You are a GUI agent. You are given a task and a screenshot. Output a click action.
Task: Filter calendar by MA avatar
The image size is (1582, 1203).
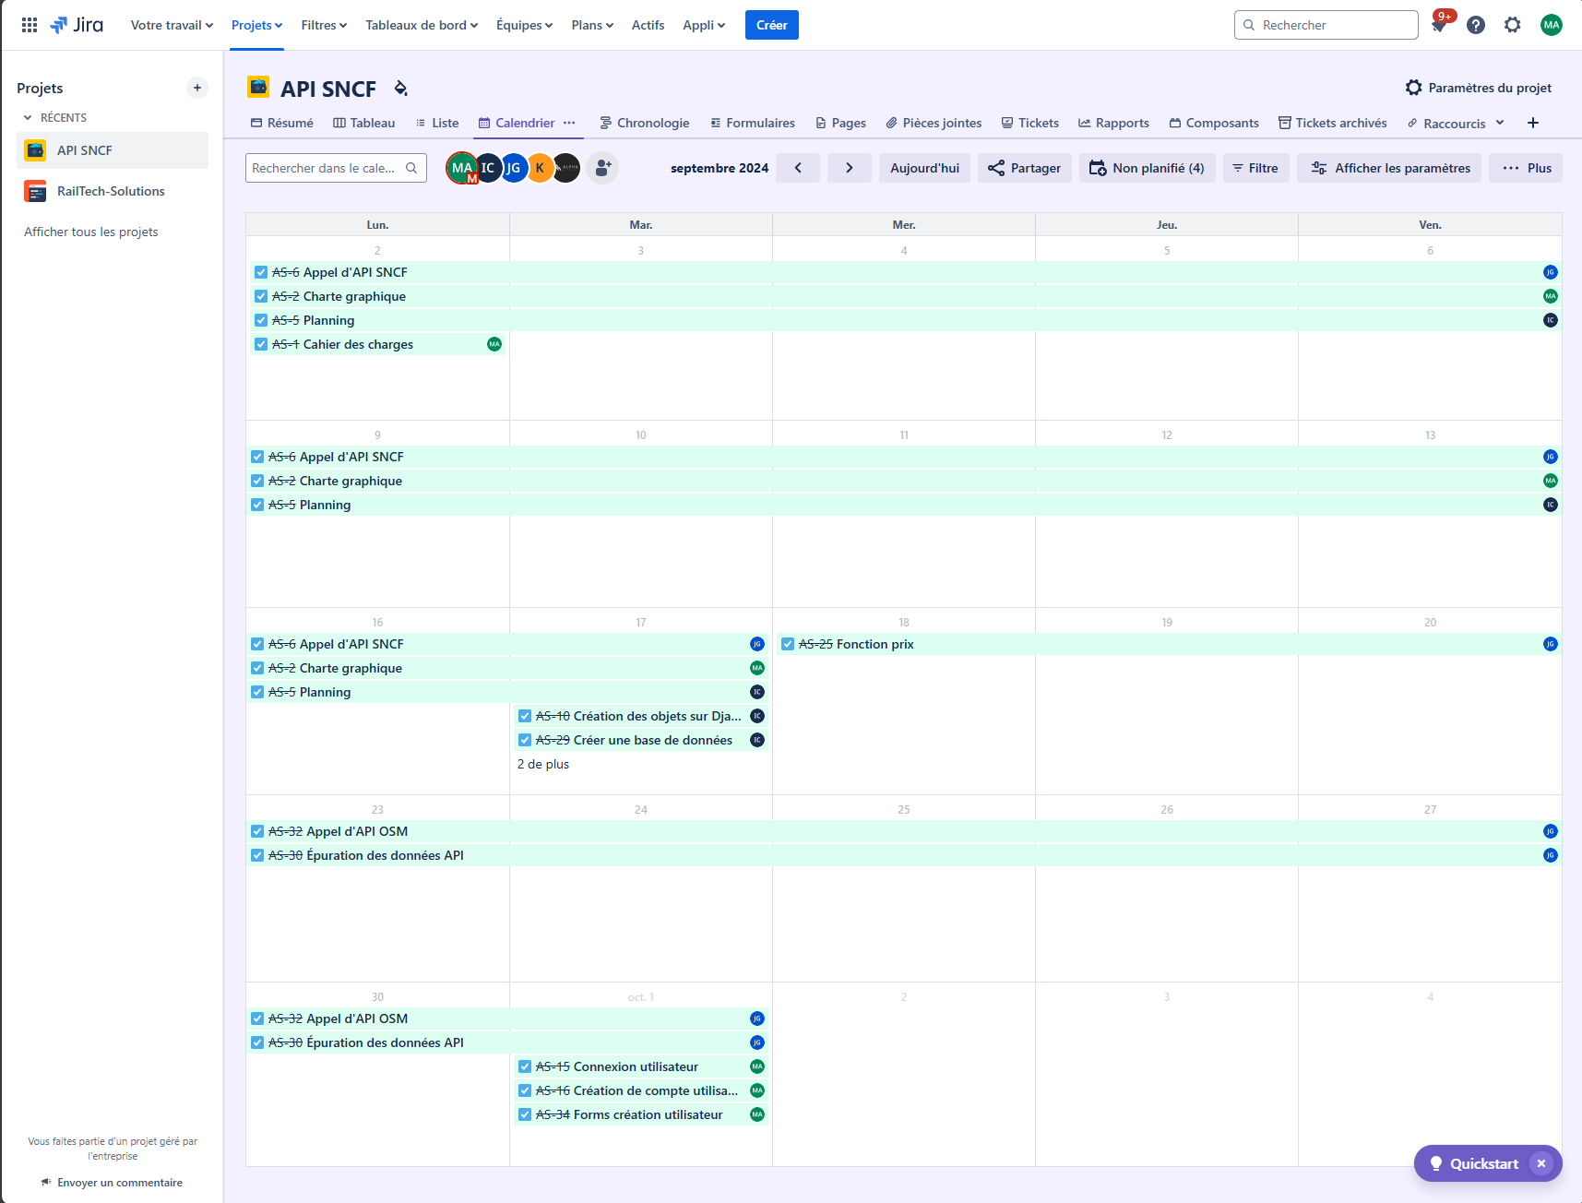click(x=461, y=168)
